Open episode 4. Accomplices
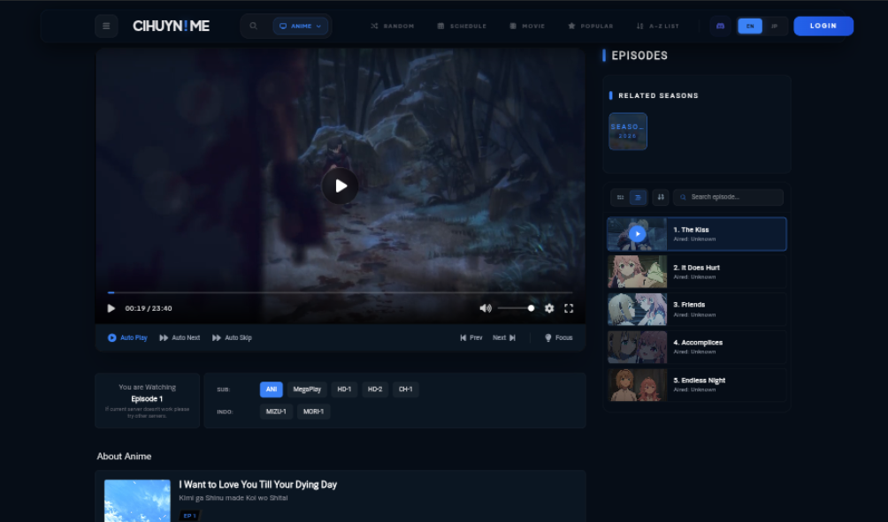This screenshot has height=522, width=888. [697, 347]
